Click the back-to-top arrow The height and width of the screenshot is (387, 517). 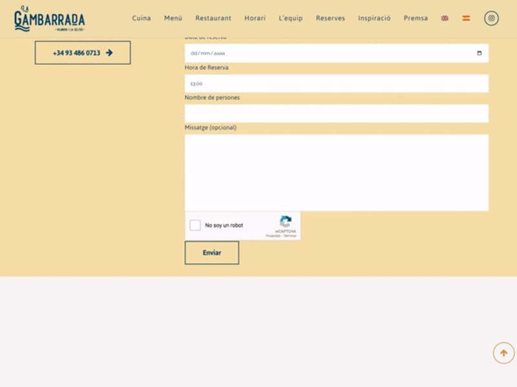tap(503, 353)
